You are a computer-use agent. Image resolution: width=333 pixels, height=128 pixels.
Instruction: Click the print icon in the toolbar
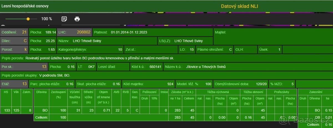tap(77, 19)
